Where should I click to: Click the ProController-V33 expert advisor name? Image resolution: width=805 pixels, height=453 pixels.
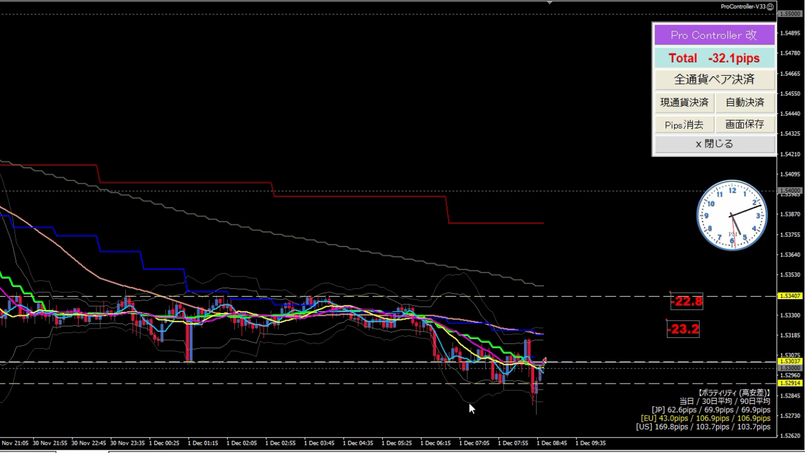pyautogui.click(x=743, y=6)
